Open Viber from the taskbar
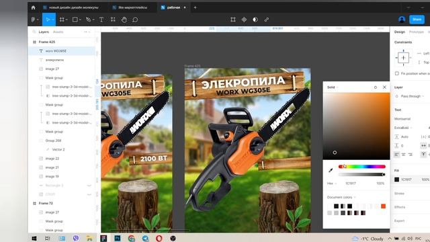430x242 pixels. pyautogui.click(x=76, y=239)
